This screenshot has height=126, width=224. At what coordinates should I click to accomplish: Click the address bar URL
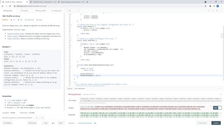coord(31,6)
